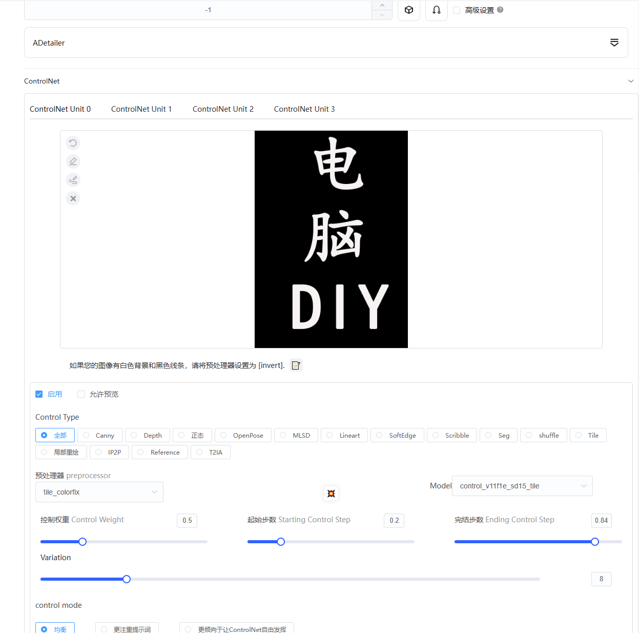This screenshot has width=639, height=635.
Task: Select the shuffle control type
Action: coord(544,435)
